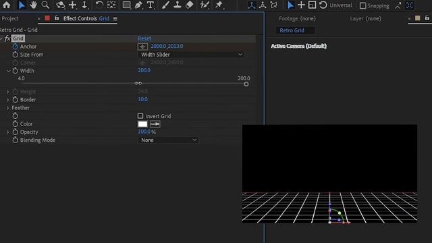432x243 pixels.
Task: Toggle the Blending Mode stopwatch
Action: pyautogui.click(x=15, y=140)
